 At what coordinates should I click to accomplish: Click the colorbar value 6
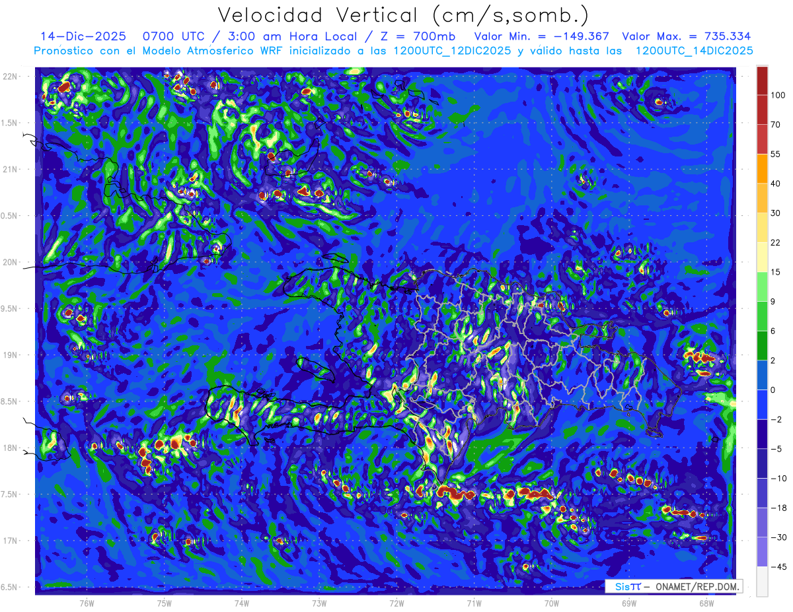[x=774, y=331]
